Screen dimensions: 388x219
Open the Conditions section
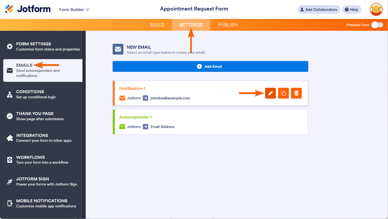[x=43, y=94]
